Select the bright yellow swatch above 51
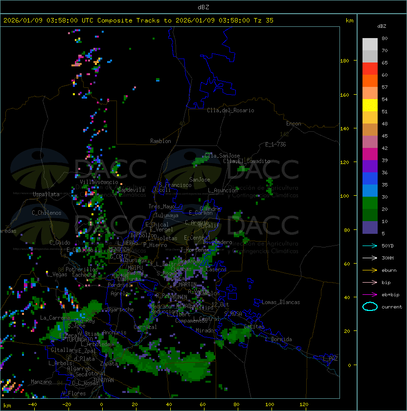This screenshot has width=407, height=411. pos(370,105)
